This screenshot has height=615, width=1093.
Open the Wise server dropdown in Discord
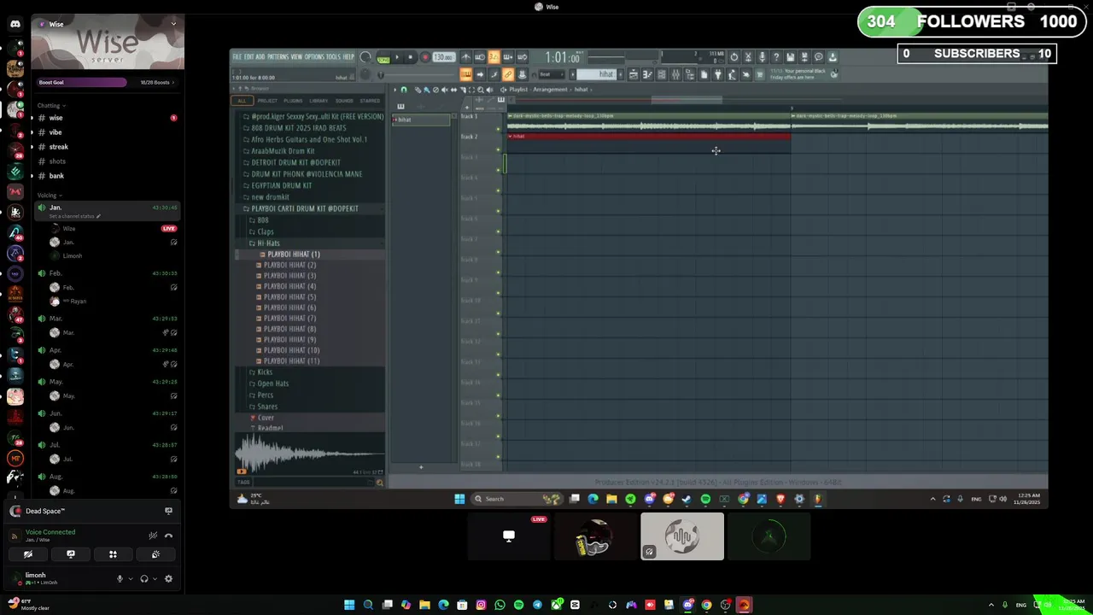tap(173, 24)
